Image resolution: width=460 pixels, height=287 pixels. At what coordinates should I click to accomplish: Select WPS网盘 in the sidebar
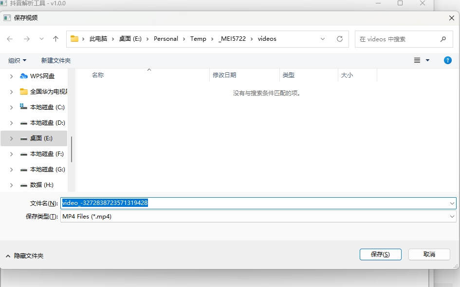pos(42,76)
